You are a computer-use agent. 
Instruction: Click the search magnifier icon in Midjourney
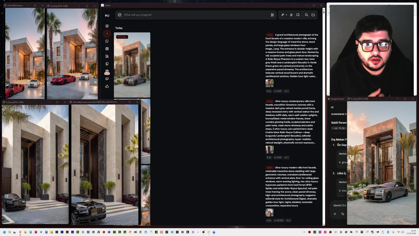[306, 15]
